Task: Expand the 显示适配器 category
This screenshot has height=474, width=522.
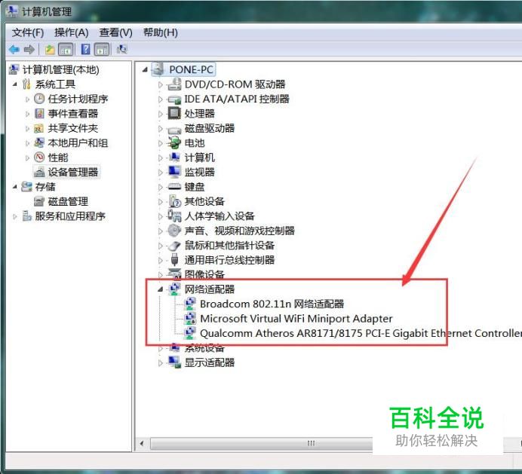Action: coord(161,362)
